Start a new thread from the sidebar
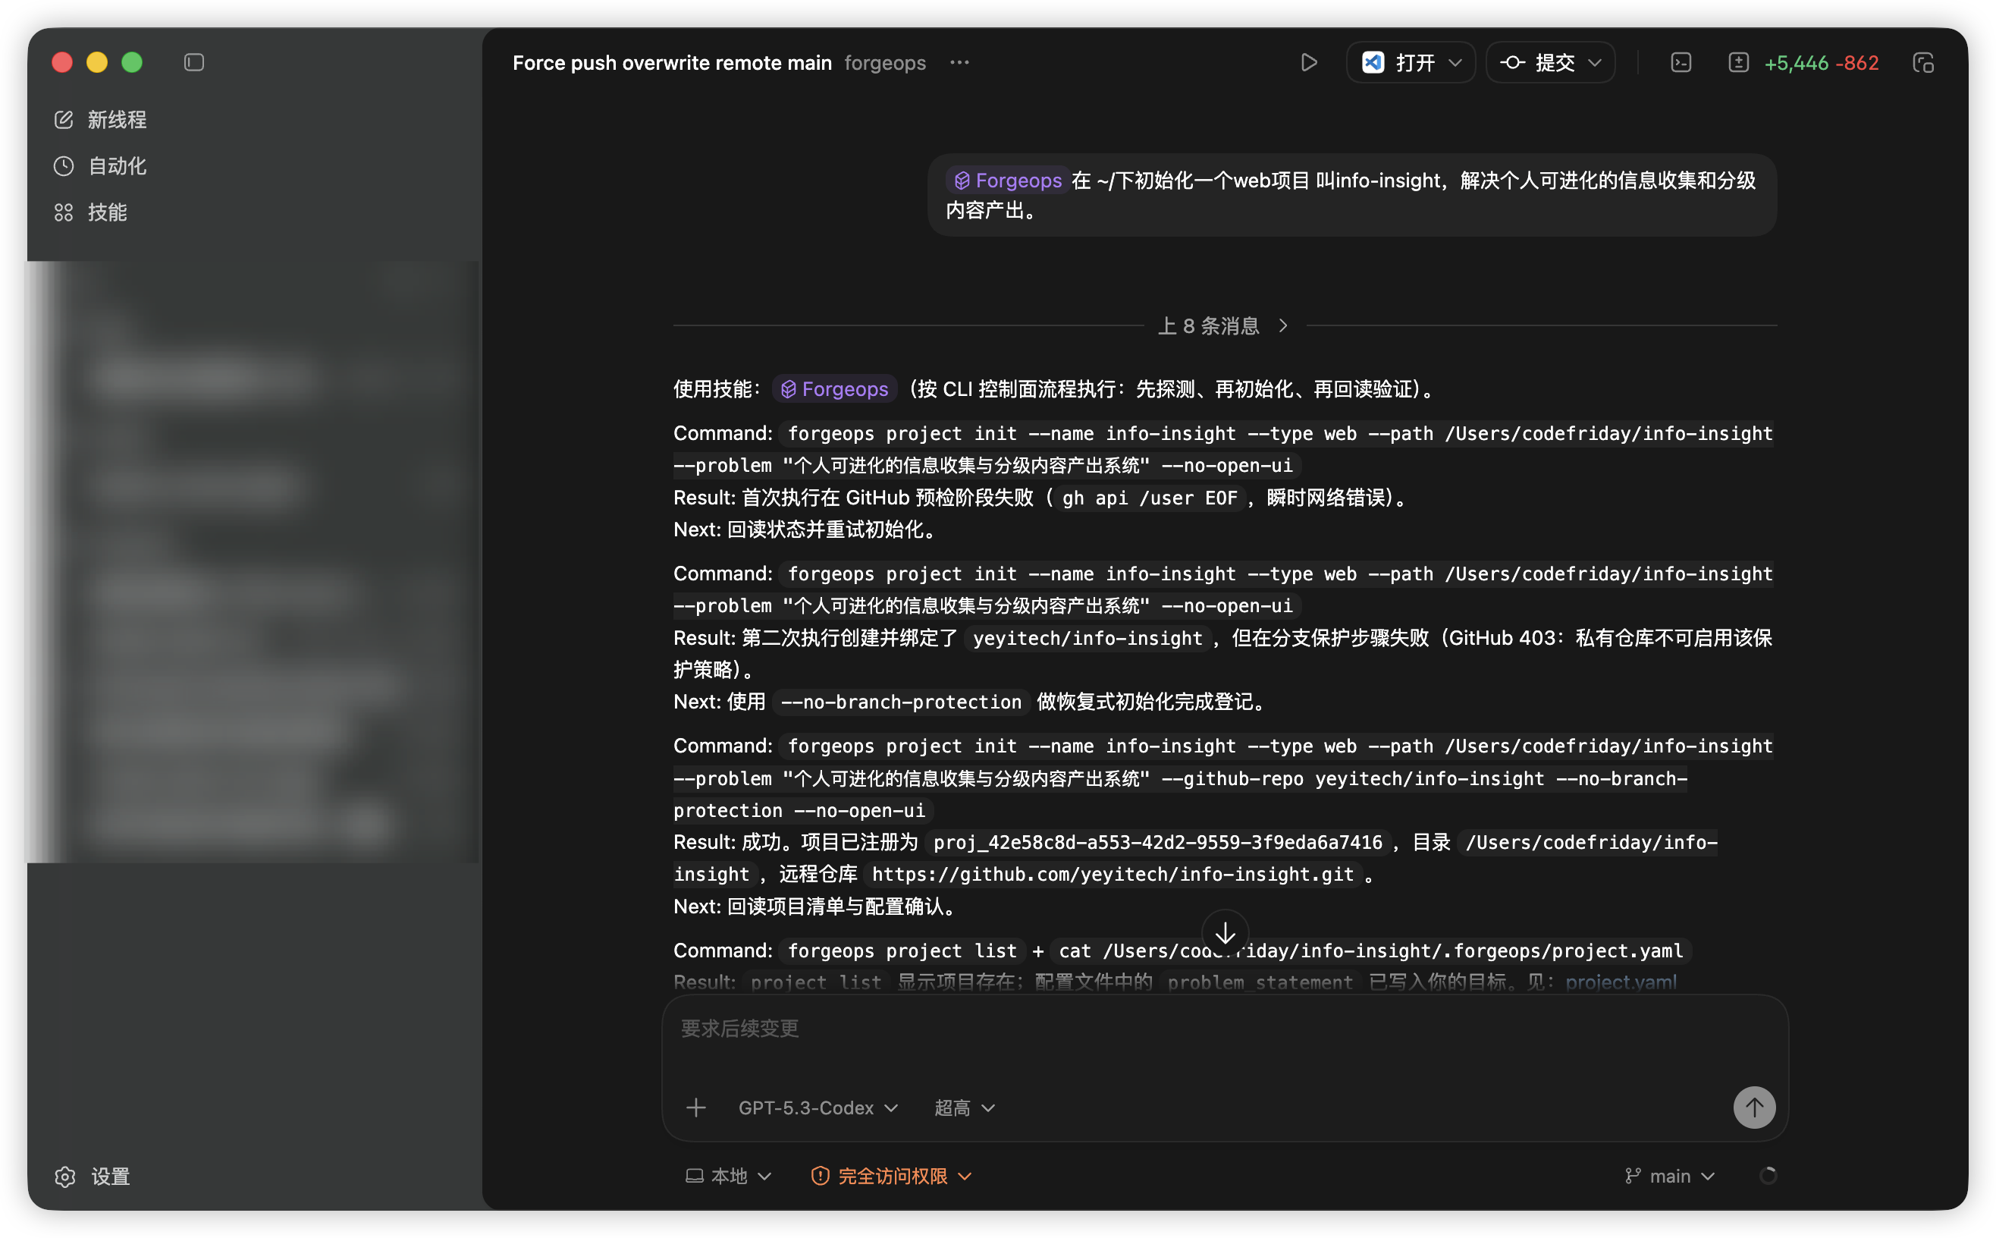 (115, 119)
